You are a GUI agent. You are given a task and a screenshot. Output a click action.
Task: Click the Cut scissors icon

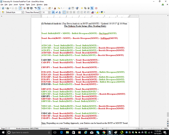point(43,8)
